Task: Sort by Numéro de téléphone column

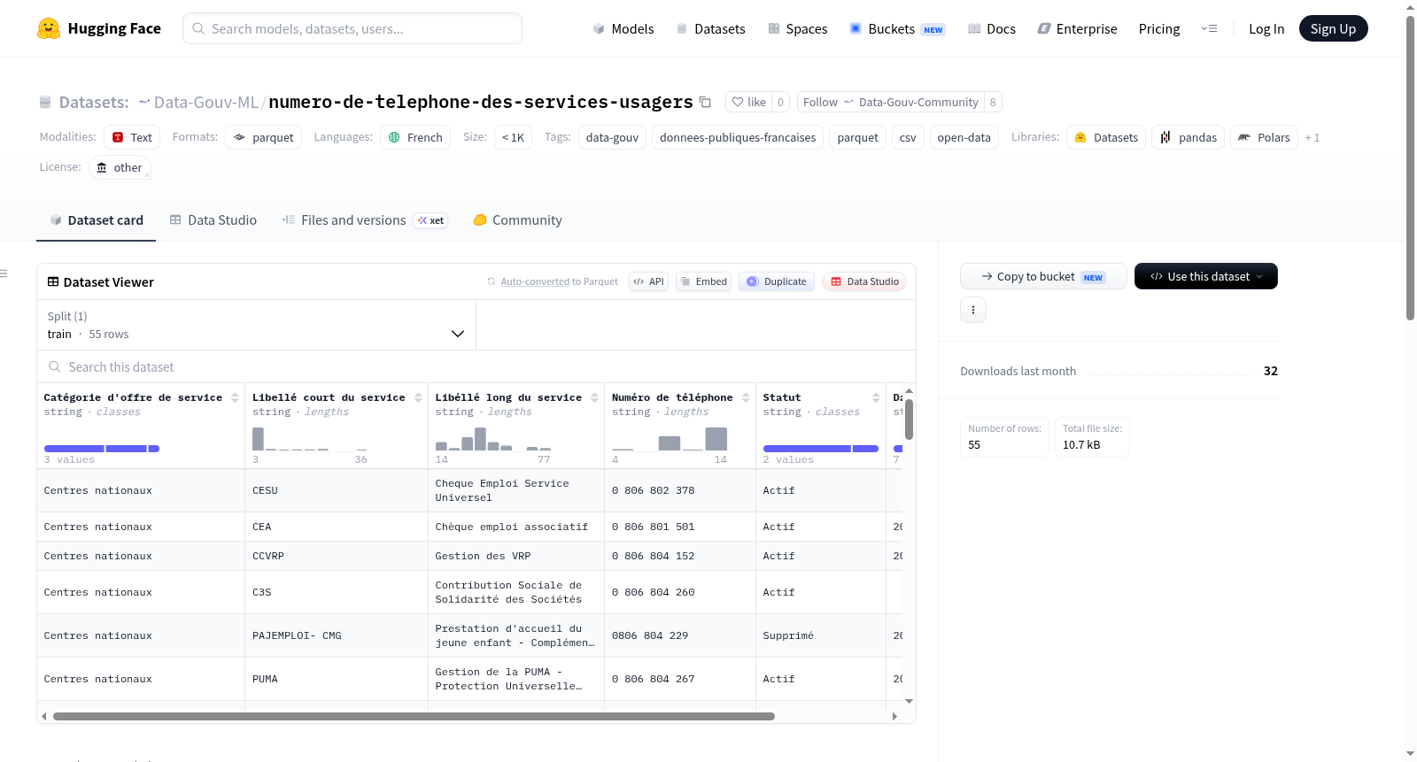Action: [746, 397]
